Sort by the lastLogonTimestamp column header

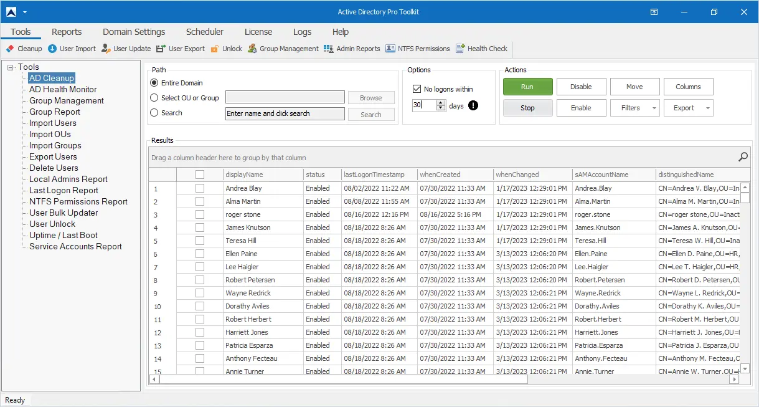(379, 175)
